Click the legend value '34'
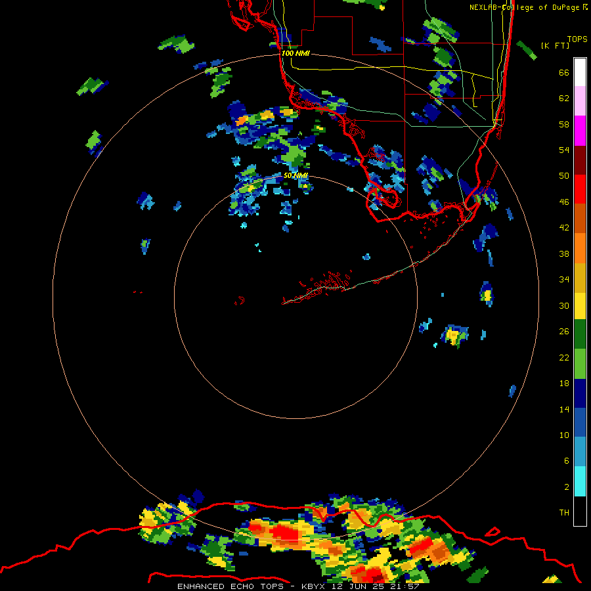 pyautogui.click(x=564, y=280)
